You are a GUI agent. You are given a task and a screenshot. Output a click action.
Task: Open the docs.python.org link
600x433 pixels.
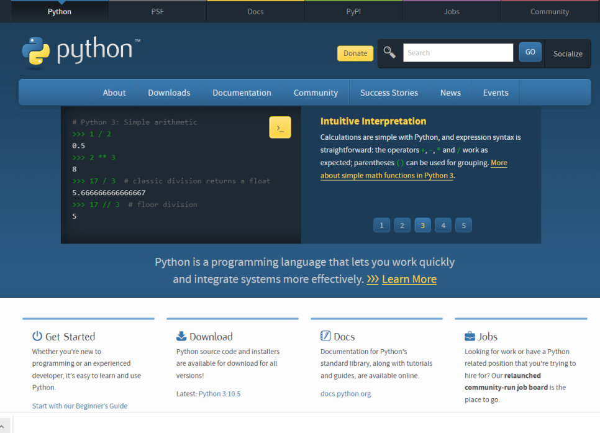coord(345,394)
